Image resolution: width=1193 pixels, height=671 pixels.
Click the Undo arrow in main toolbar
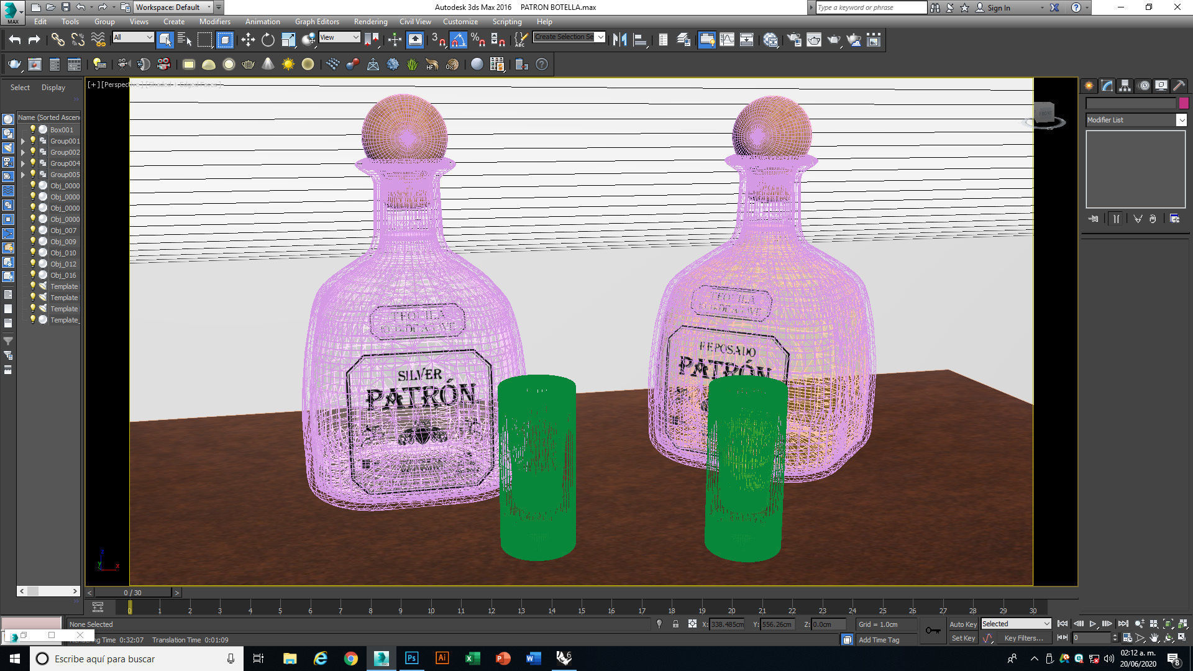point(15,40)
